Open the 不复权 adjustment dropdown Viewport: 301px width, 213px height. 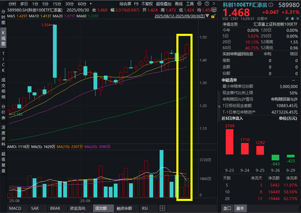[x=147, y=4]
